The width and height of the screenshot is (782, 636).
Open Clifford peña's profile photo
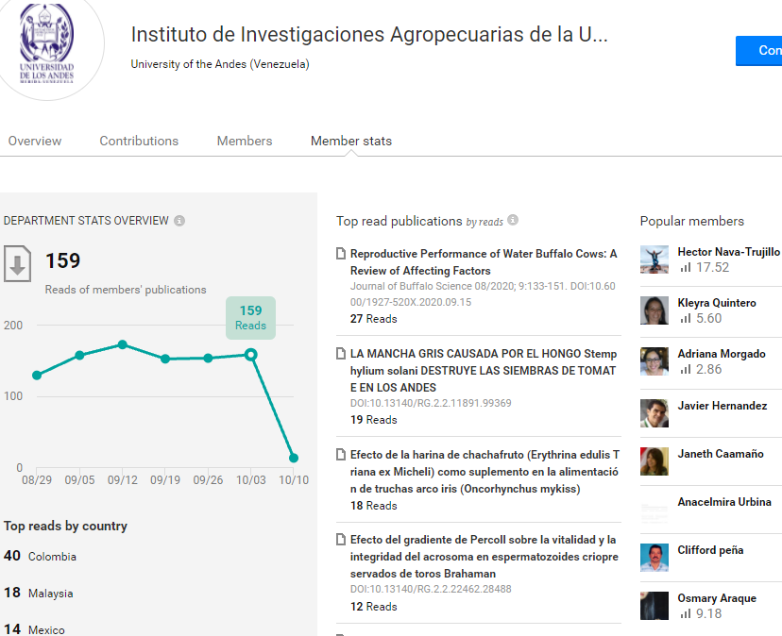click(x=654, y=558)
